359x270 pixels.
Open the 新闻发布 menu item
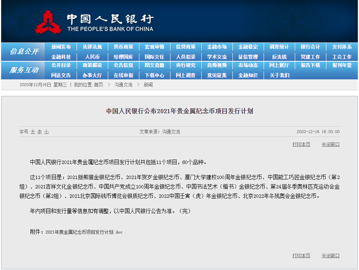(x=61, y=47)
